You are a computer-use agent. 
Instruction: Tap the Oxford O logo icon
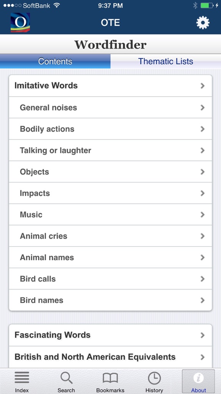coord(20,23)
